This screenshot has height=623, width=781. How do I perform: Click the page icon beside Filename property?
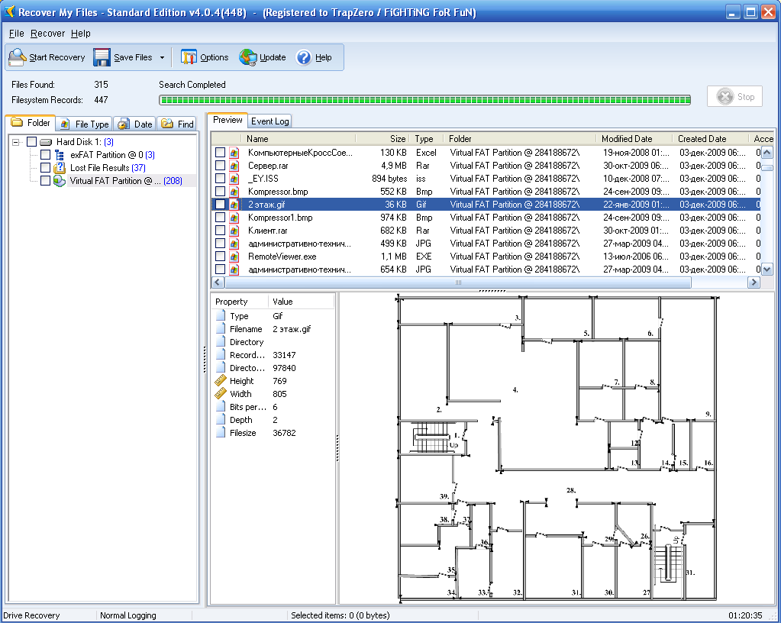[220, 329]
